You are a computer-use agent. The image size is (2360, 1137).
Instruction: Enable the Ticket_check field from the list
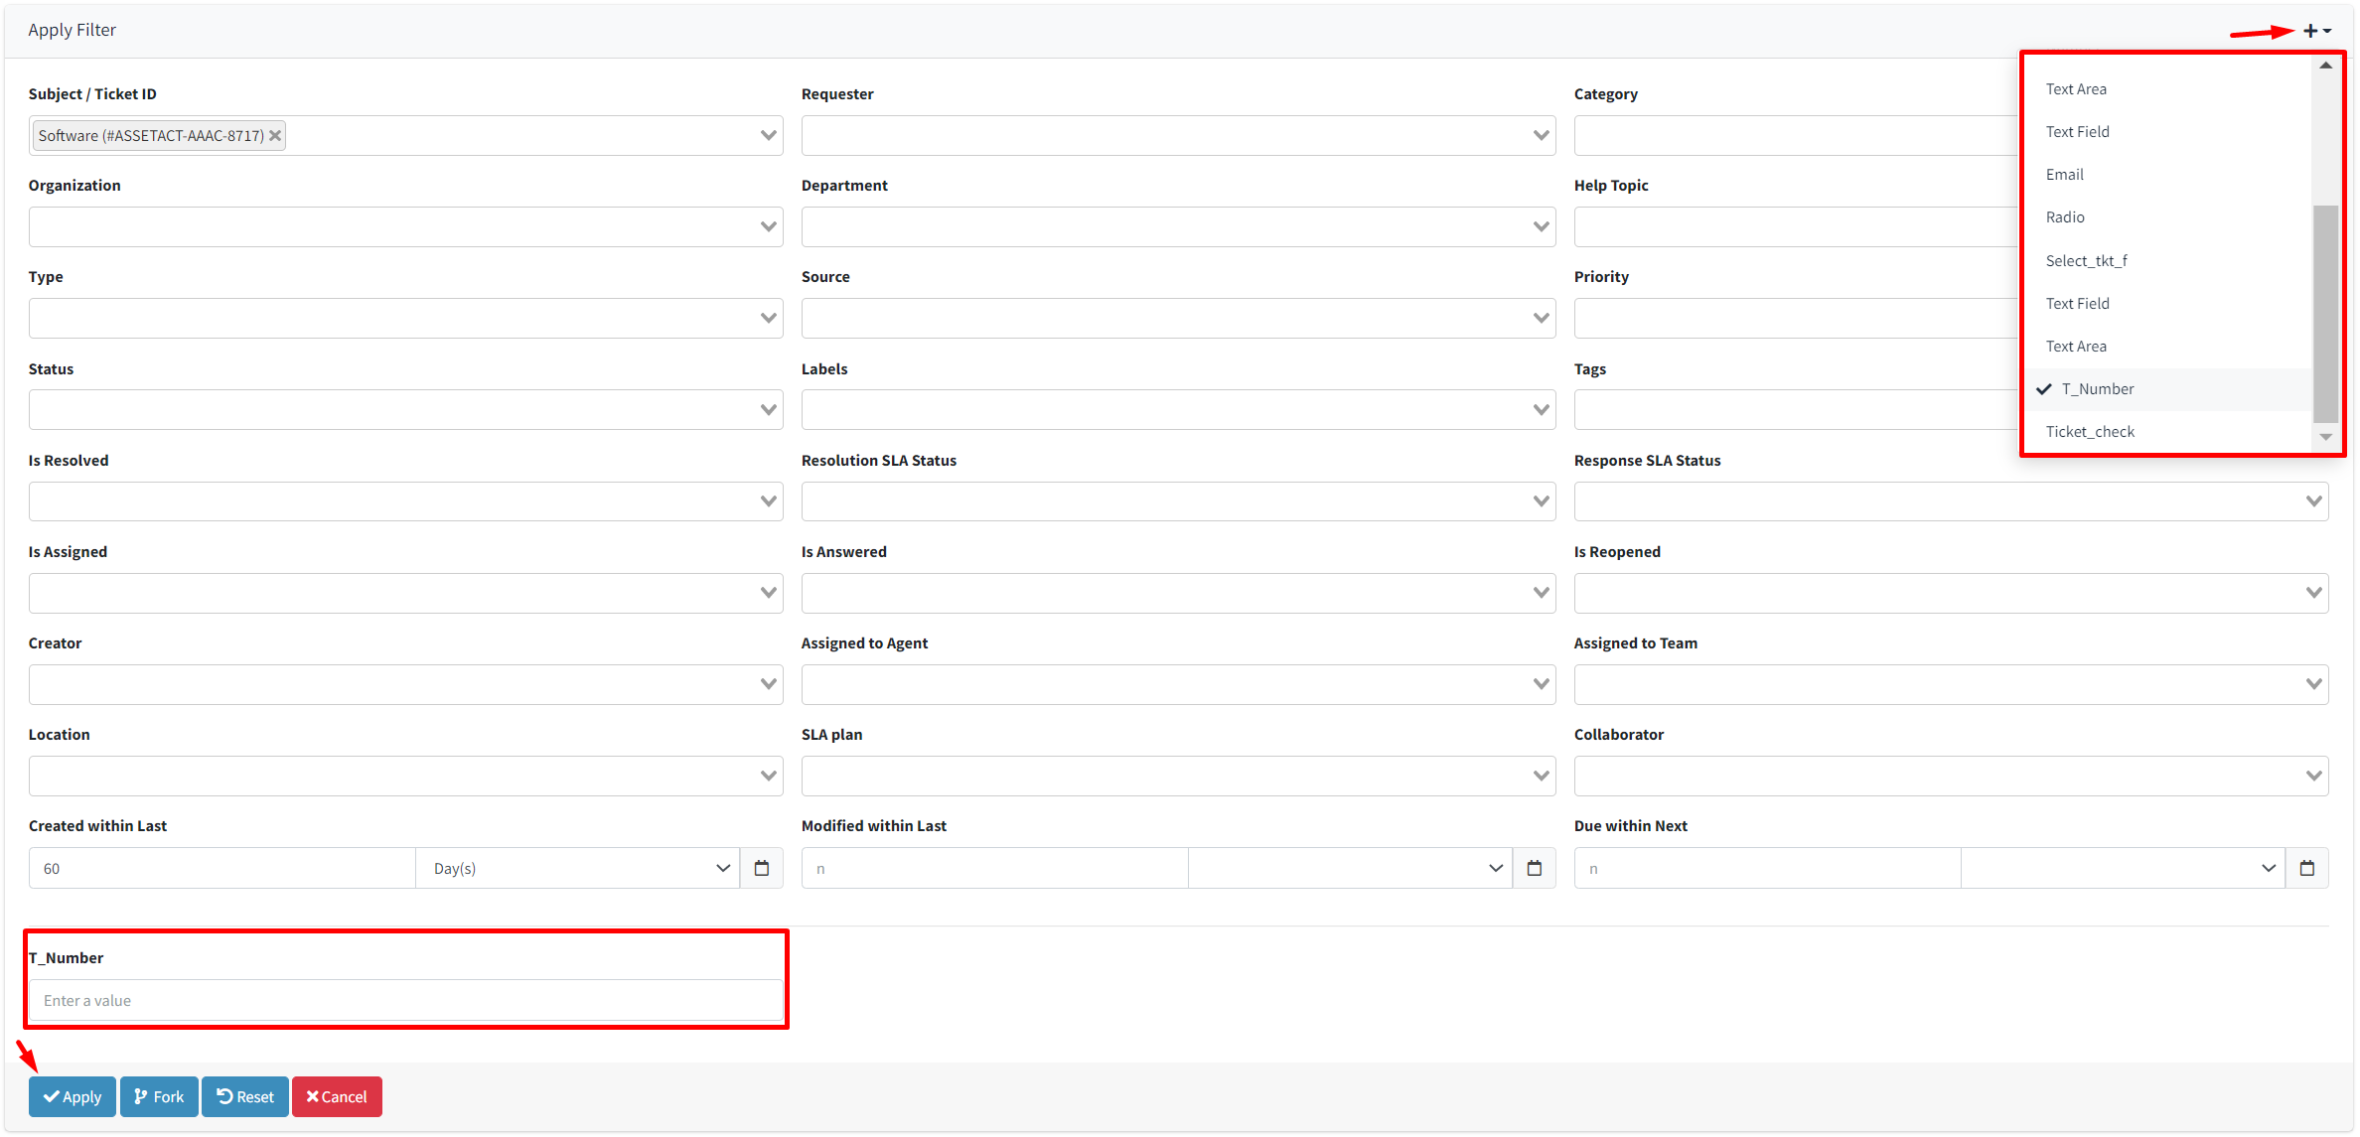pos(2090,431)
